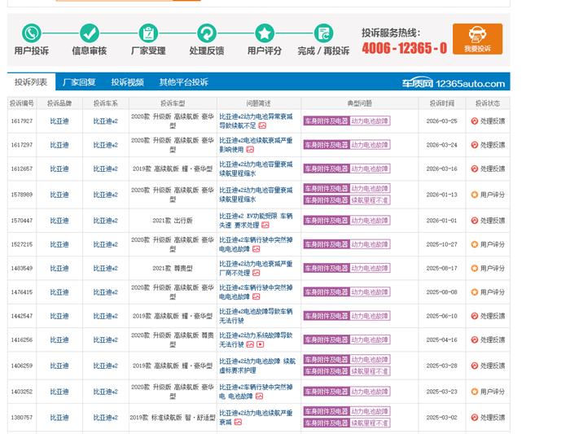The height and width of the screenshot is (434, 570).
Task: Click the 投诉时间 column header
Action: coord(442,103)
